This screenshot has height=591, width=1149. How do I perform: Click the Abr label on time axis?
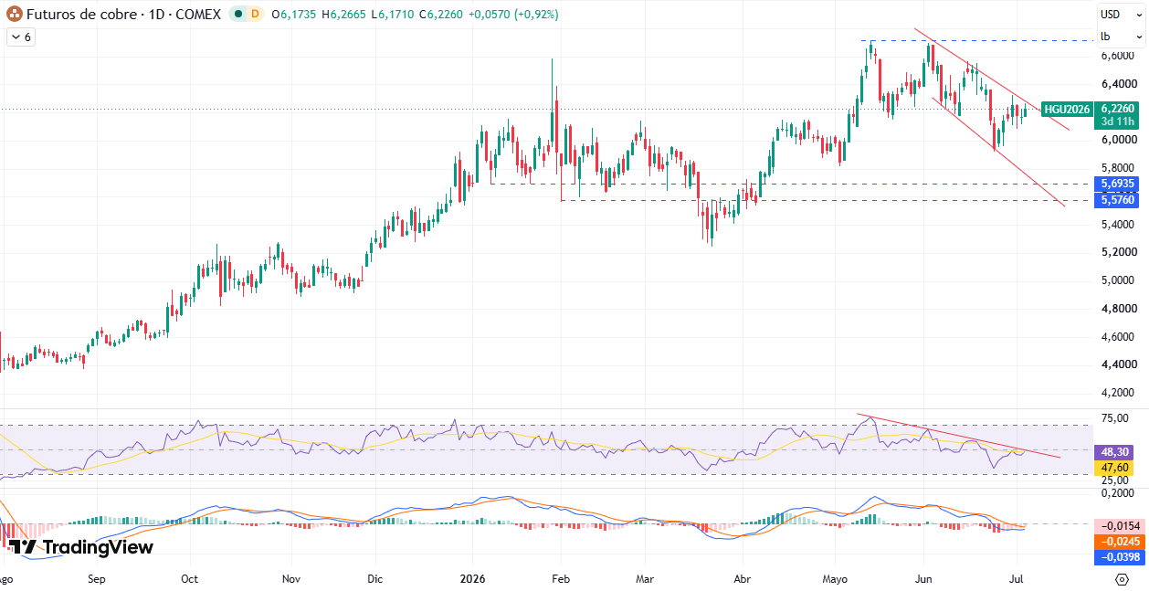coord(743,579)
